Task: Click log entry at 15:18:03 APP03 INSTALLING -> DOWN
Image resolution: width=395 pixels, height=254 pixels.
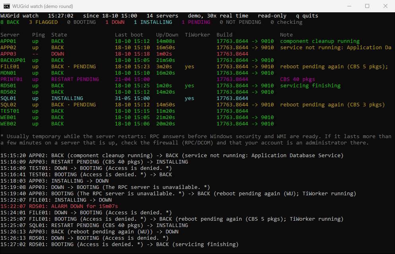Action: coord(54,181)
